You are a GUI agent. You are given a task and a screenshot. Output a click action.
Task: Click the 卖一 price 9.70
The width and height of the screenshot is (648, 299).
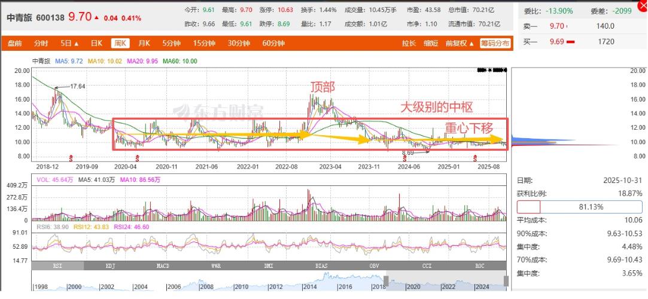556,26
